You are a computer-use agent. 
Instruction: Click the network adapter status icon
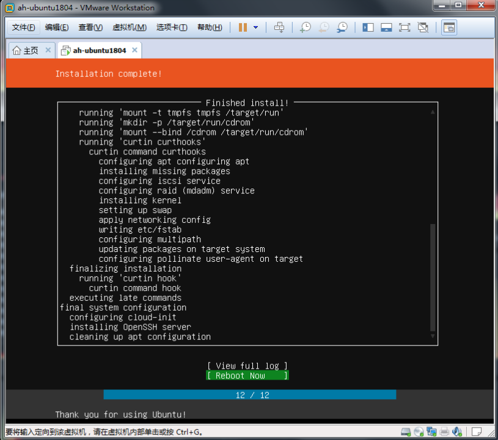432,431
